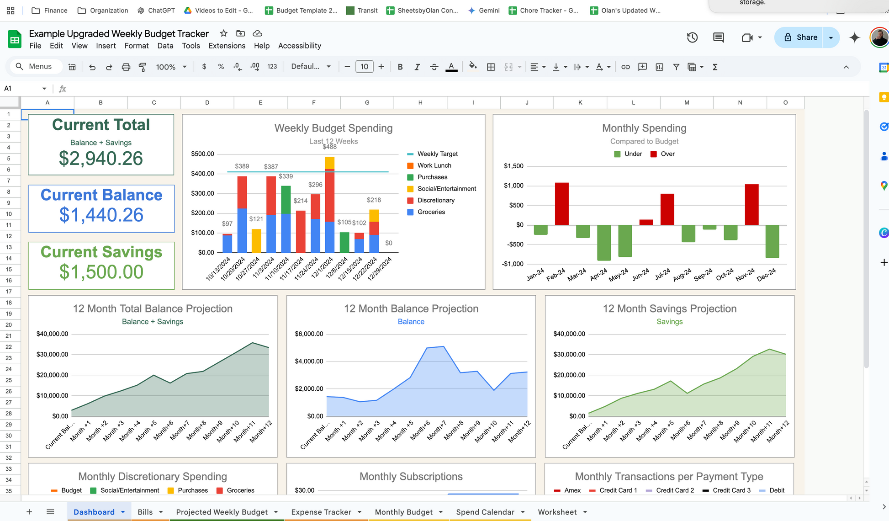Viewport: 889px width, 521px height.
Task: Open the comments icon
Action: point(718,37)
